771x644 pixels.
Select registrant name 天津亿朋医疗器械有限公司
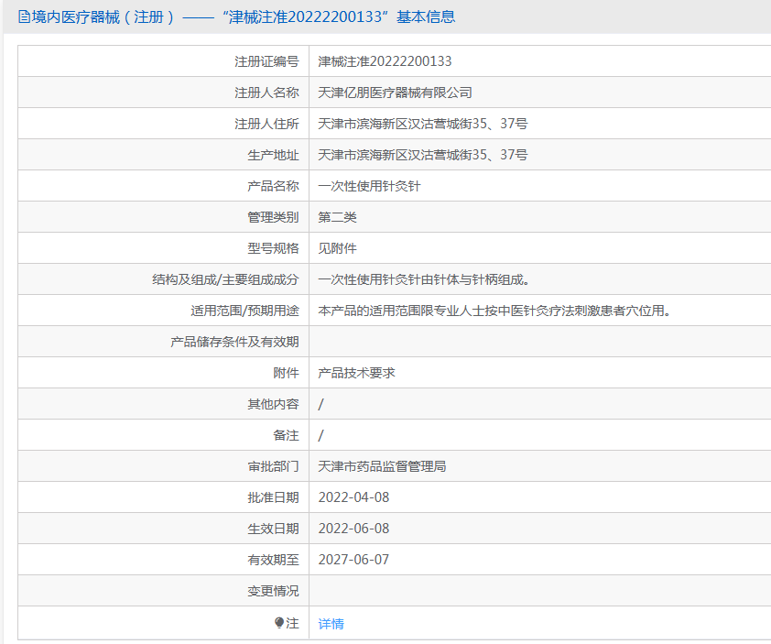[395, 92]
